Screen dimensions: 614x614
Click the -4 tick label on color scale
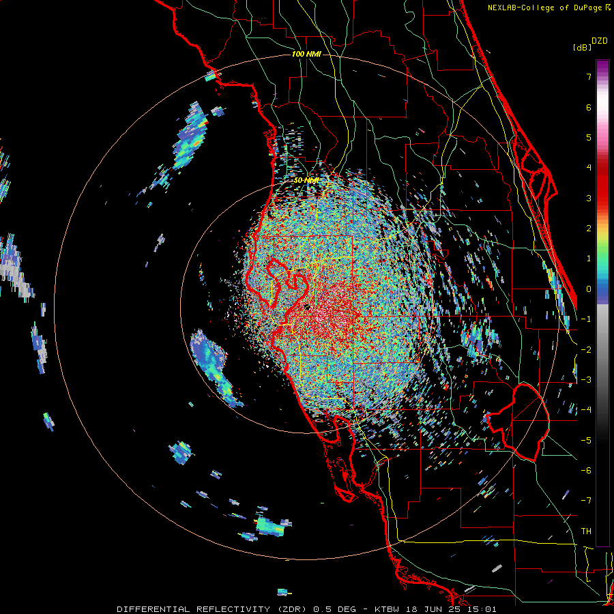pyautogui.click(x=586, y=410)
